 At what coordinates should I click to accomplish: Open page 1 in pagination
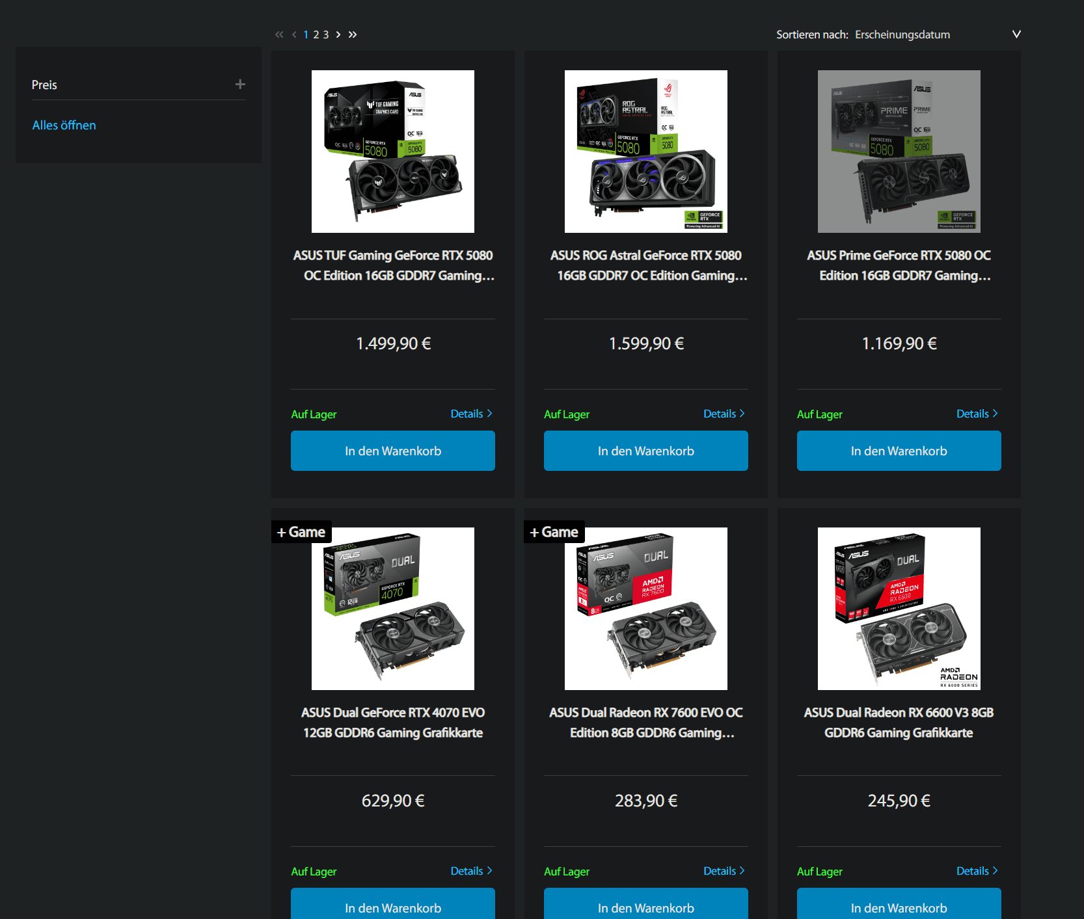pyautogui.click(x=306, y=34)
